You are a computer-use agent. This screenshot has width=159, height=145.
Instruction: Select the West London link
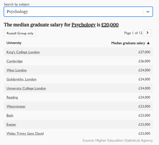(17, 70)
